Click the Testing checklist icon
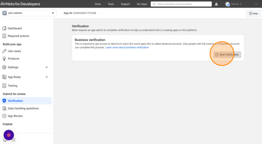The image size is (262, 144). coord(4,85)
